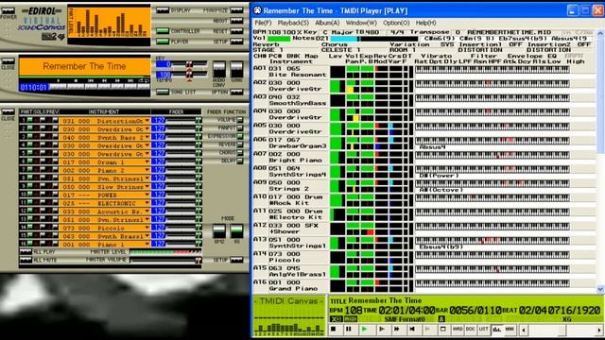Toggle the level meter graph icon
This screenshot has width=605, height=340.
[x=496, y=330]
